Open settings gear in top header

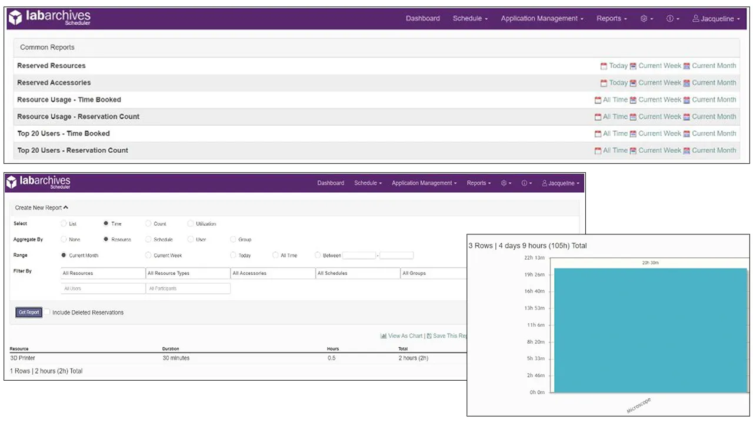click(646, 19)
